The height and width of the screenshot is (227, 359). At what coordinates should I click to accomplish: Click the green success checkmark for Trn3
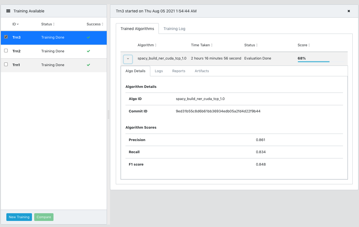(89, 37)
